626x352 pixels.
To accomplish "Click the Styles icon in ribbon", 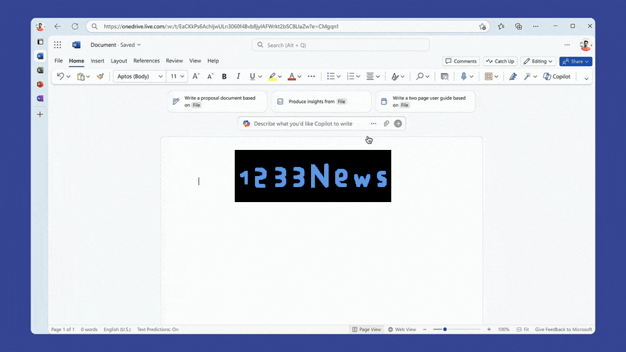I will click(x=395, y=76).
